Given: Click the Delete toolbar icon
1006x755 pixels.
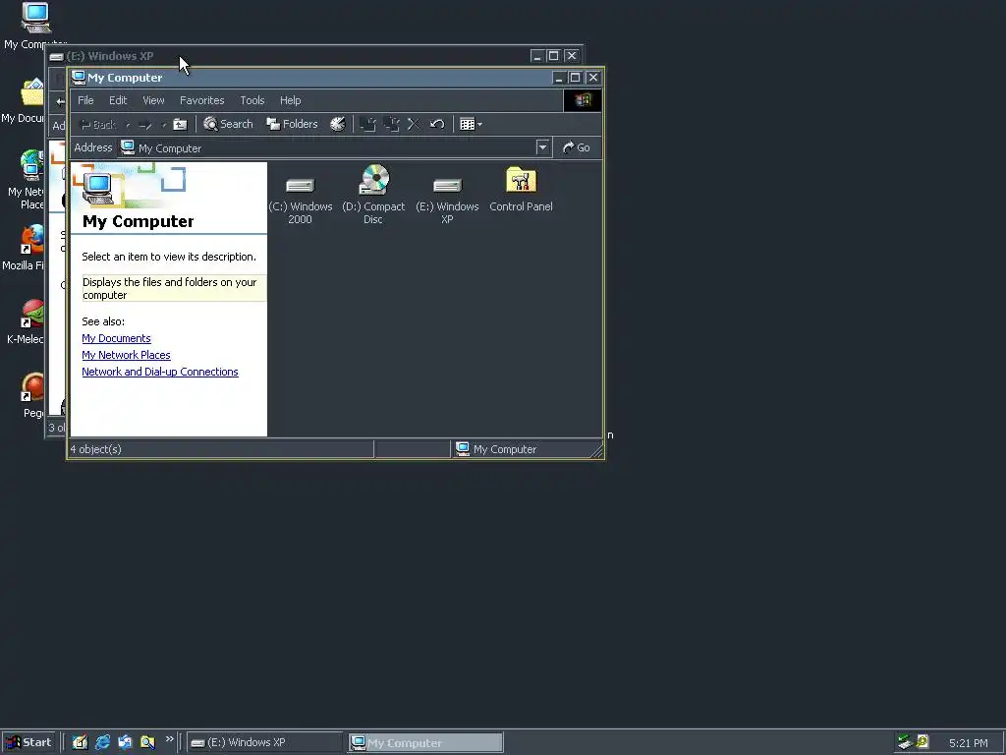Looking at the screenshot, I should pos(414,124).
